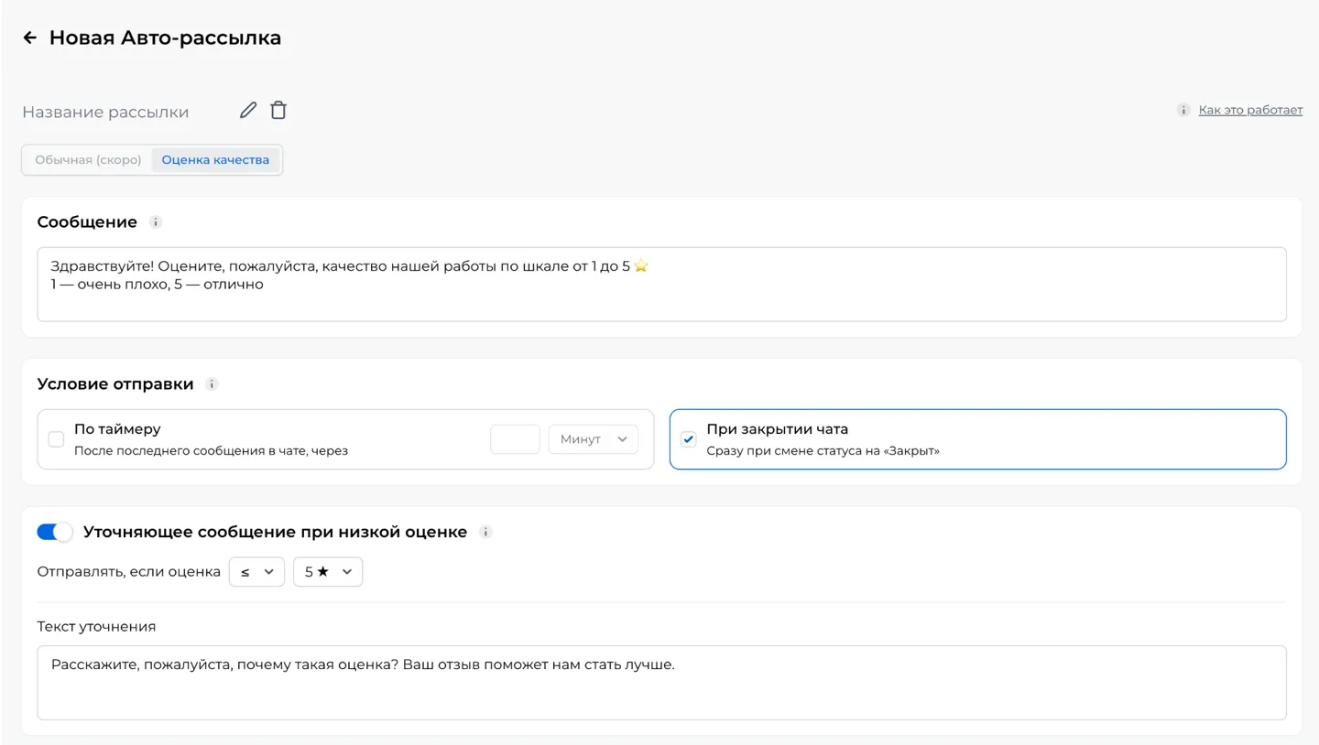Check the По таймеру checkbox
1319x745 pixels.
(56, 439)
